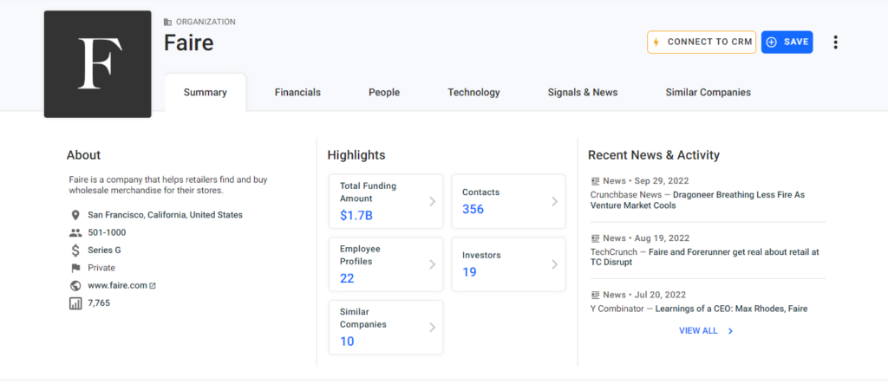This screenshot has height=384, width=888.
Task: Click the external link icon beside www.faire.com
Action: [x=153, y=286]
